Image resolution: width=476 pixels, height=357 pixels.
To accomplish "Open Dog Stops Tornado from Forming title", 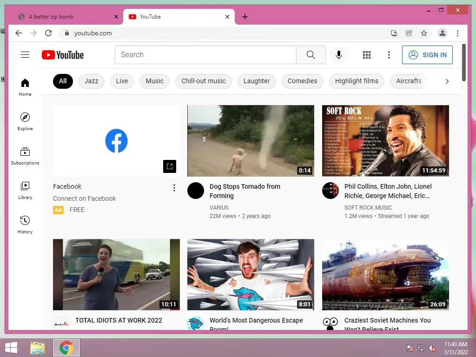I will pyautogui.click(x=245, y=191).
